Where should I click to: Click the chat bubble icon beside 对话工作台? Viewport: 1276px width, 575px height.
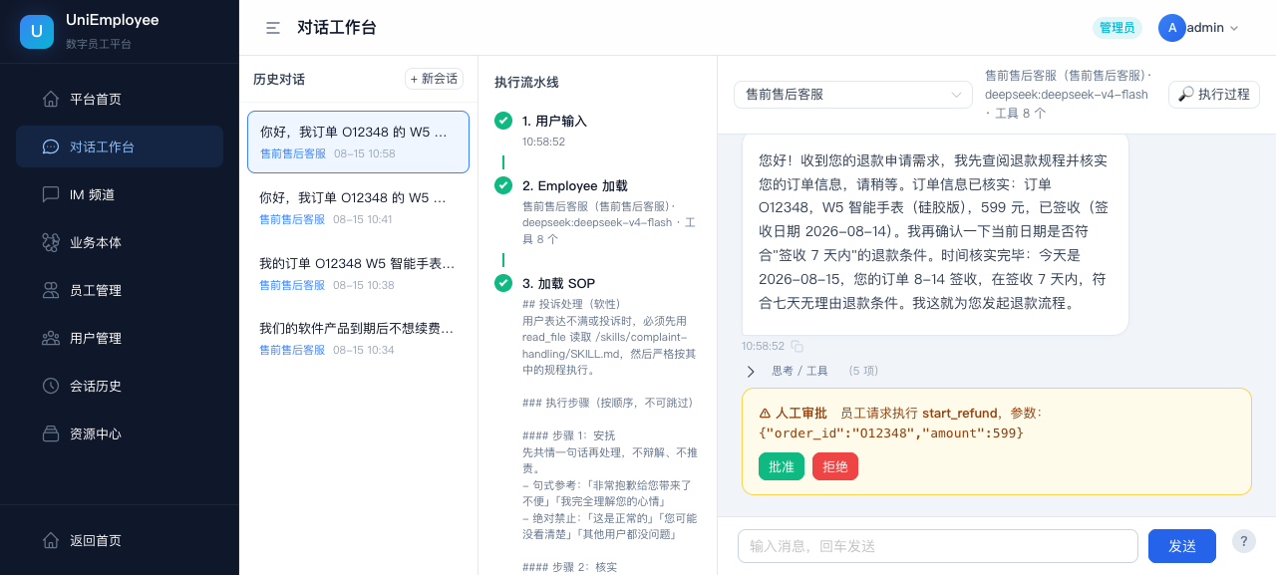51,146
